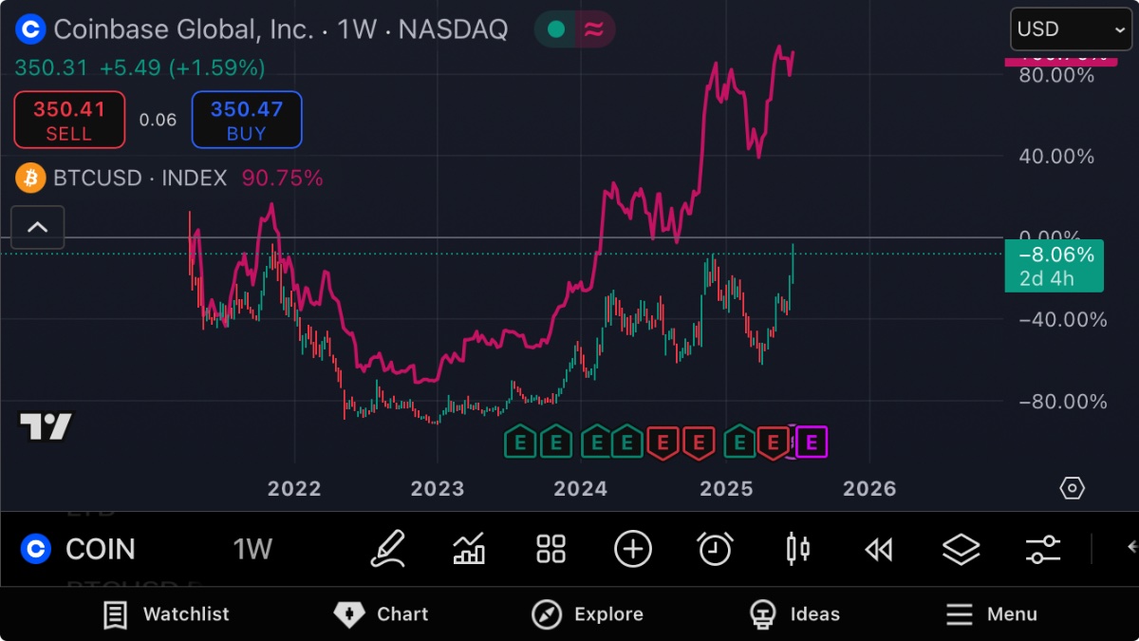Open the layout grid templates icon
The image size is (1139, 641).
tap(551, 549)
